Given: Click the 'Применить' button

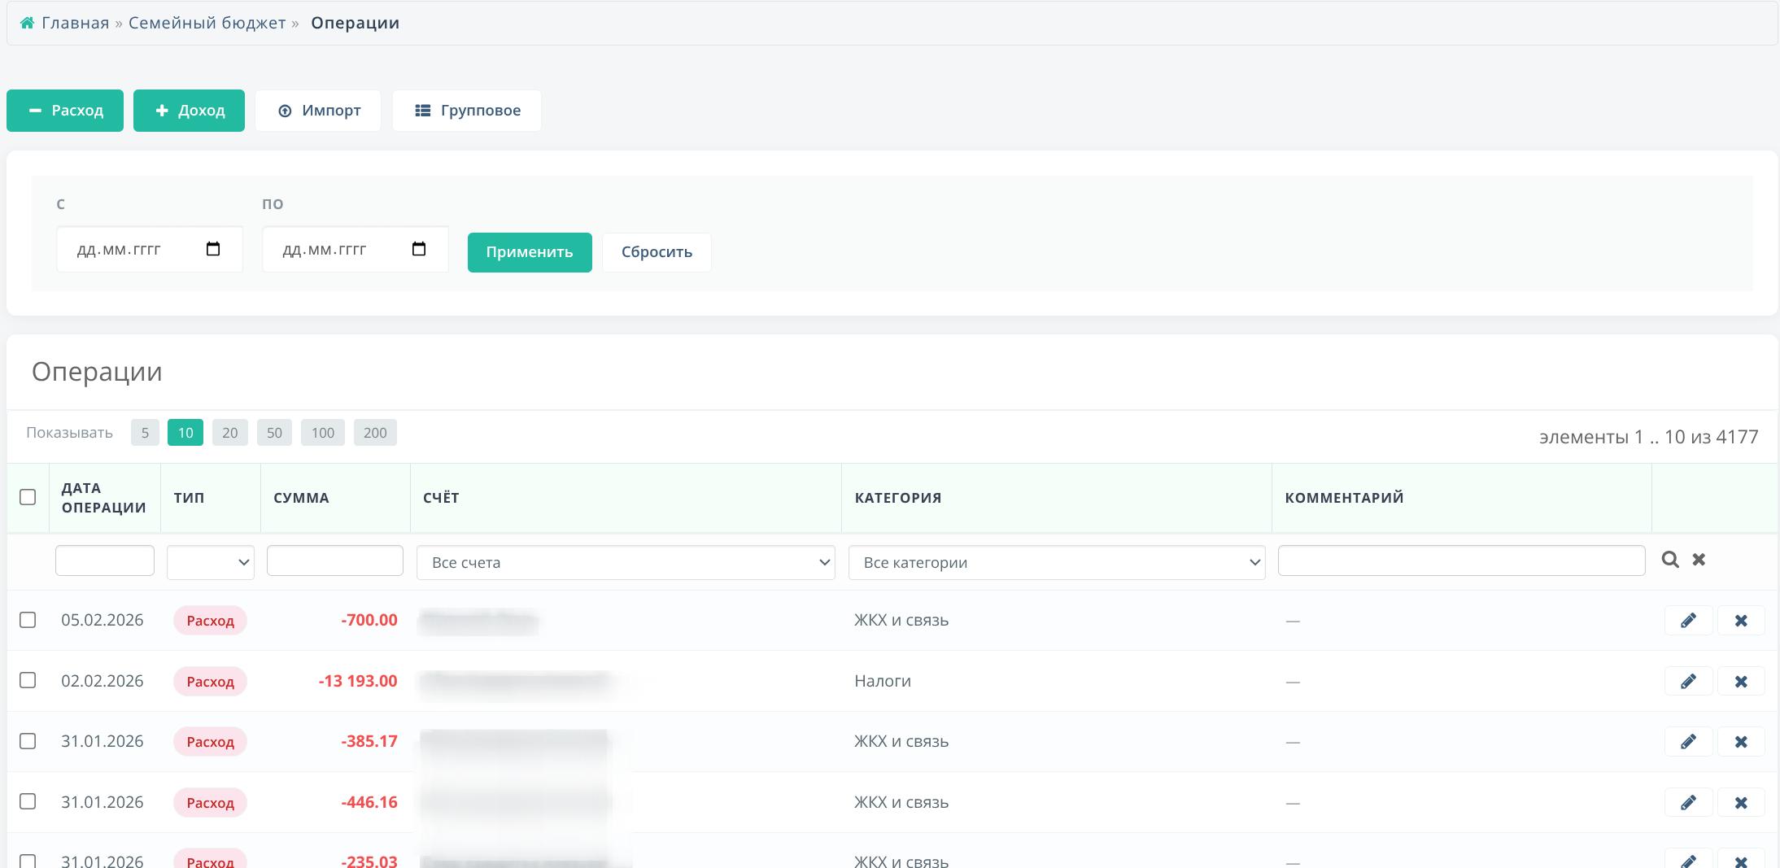Looking at the screenshot, I should pyautogui.click(x=529, y=252).
